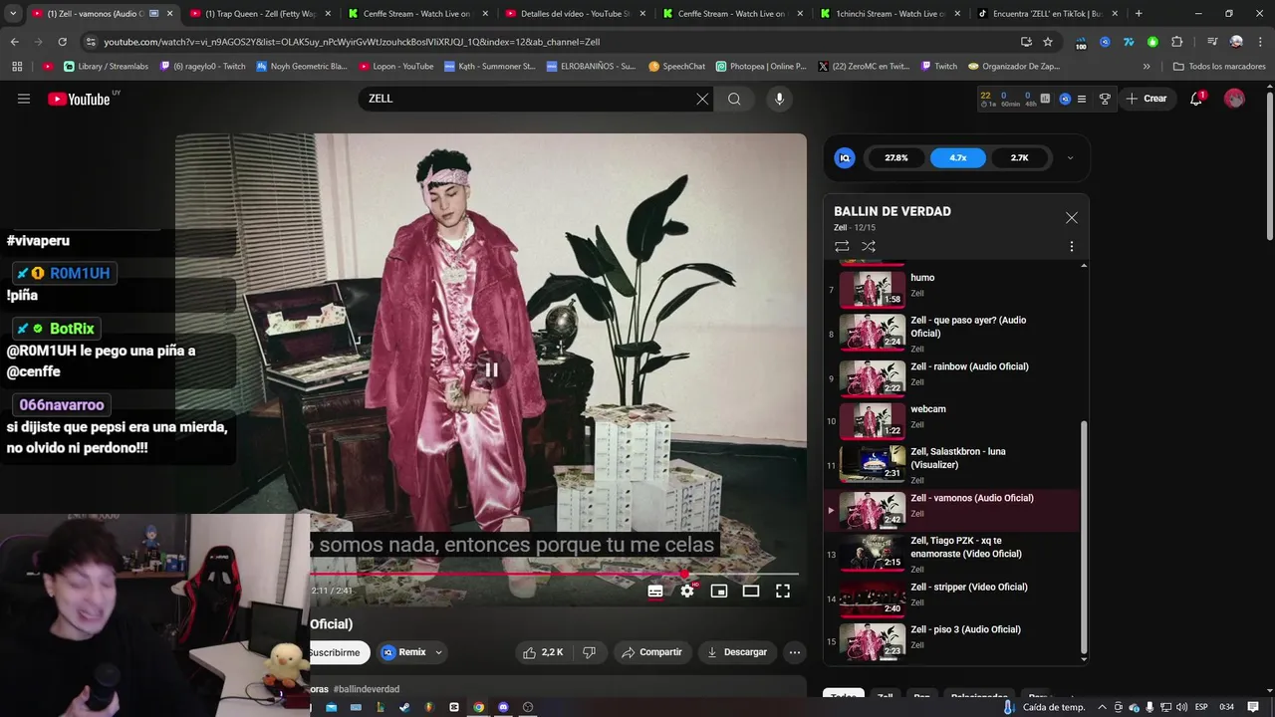Enter full screen mode

coord(783,591)
